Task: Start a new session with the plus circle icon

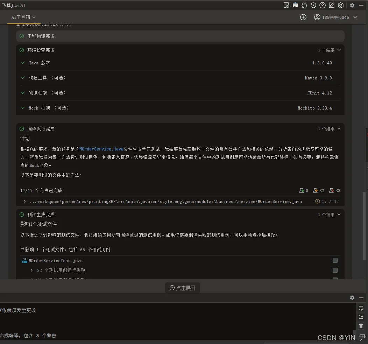Action: click(x=303, y=17)
